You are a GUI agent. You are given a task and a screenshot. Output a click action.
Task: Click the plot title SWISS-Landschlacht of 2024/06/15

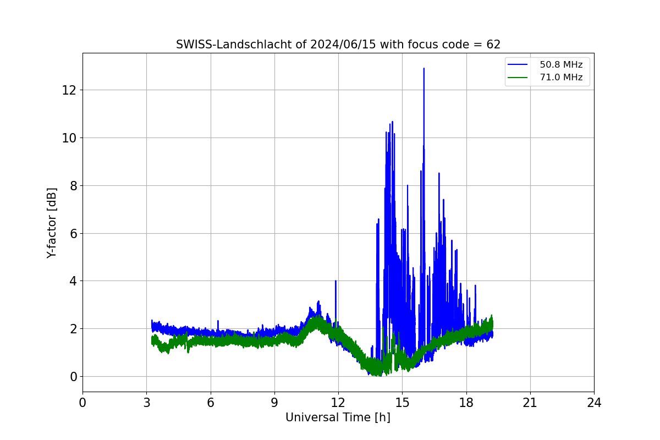pos(338,45)
